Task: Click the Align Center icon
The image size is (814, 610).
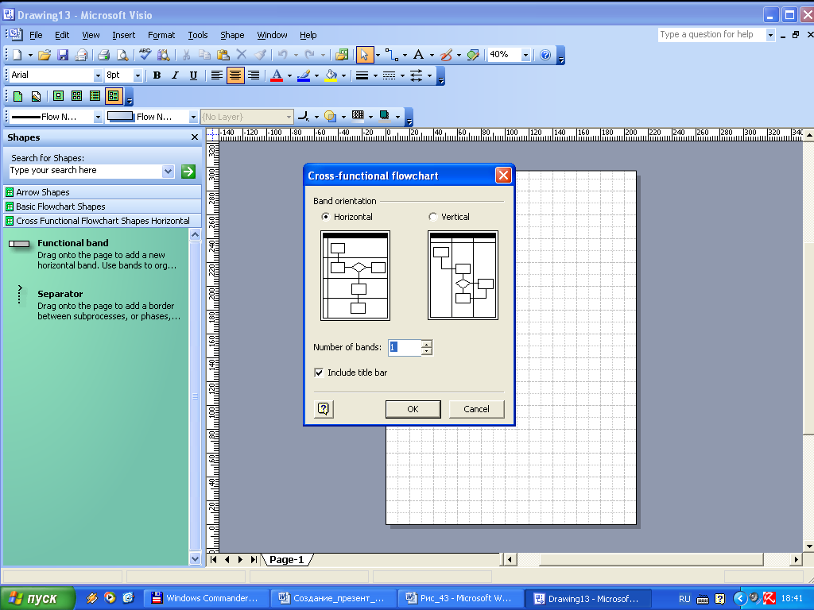Action: coord(235,75)
